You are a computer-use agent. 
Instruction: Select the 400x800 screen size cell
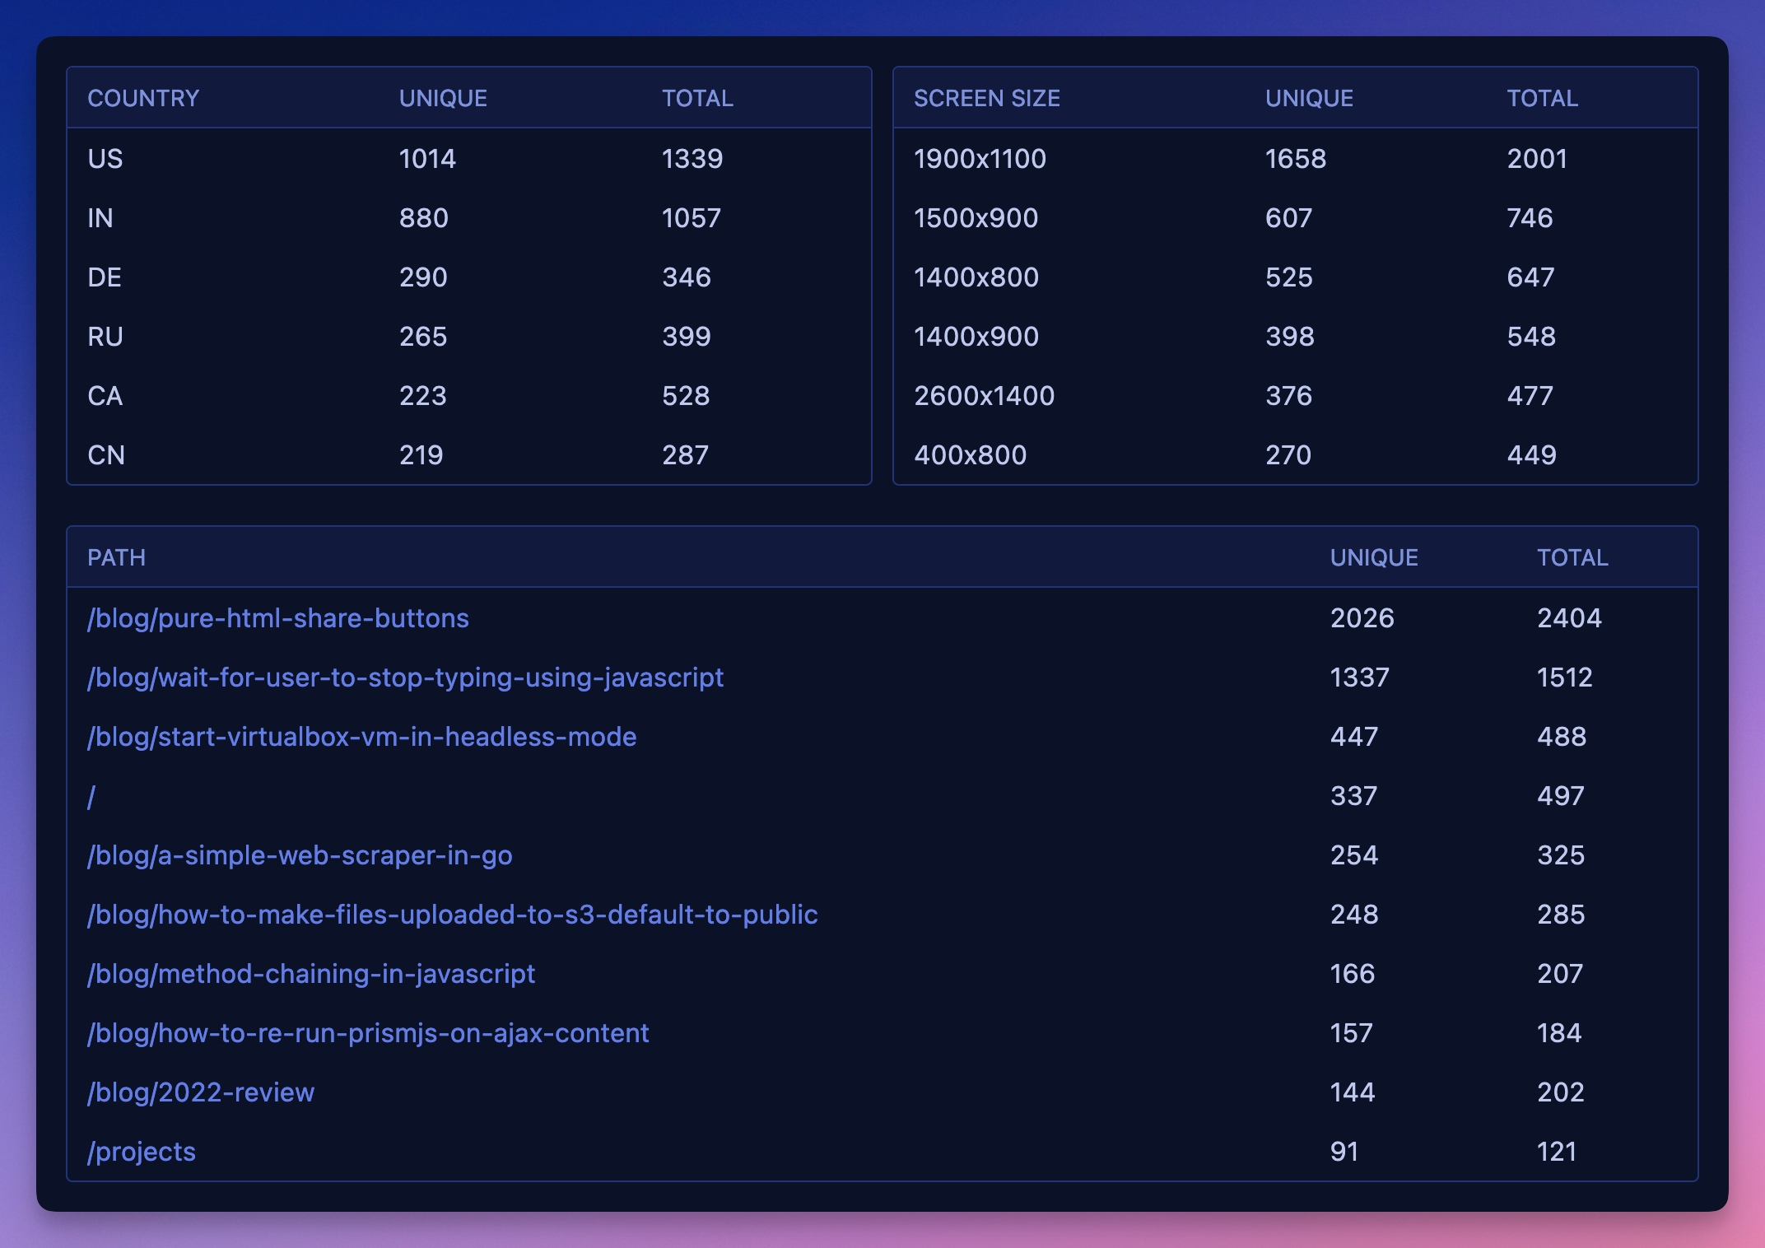click(x=971, y=454)
